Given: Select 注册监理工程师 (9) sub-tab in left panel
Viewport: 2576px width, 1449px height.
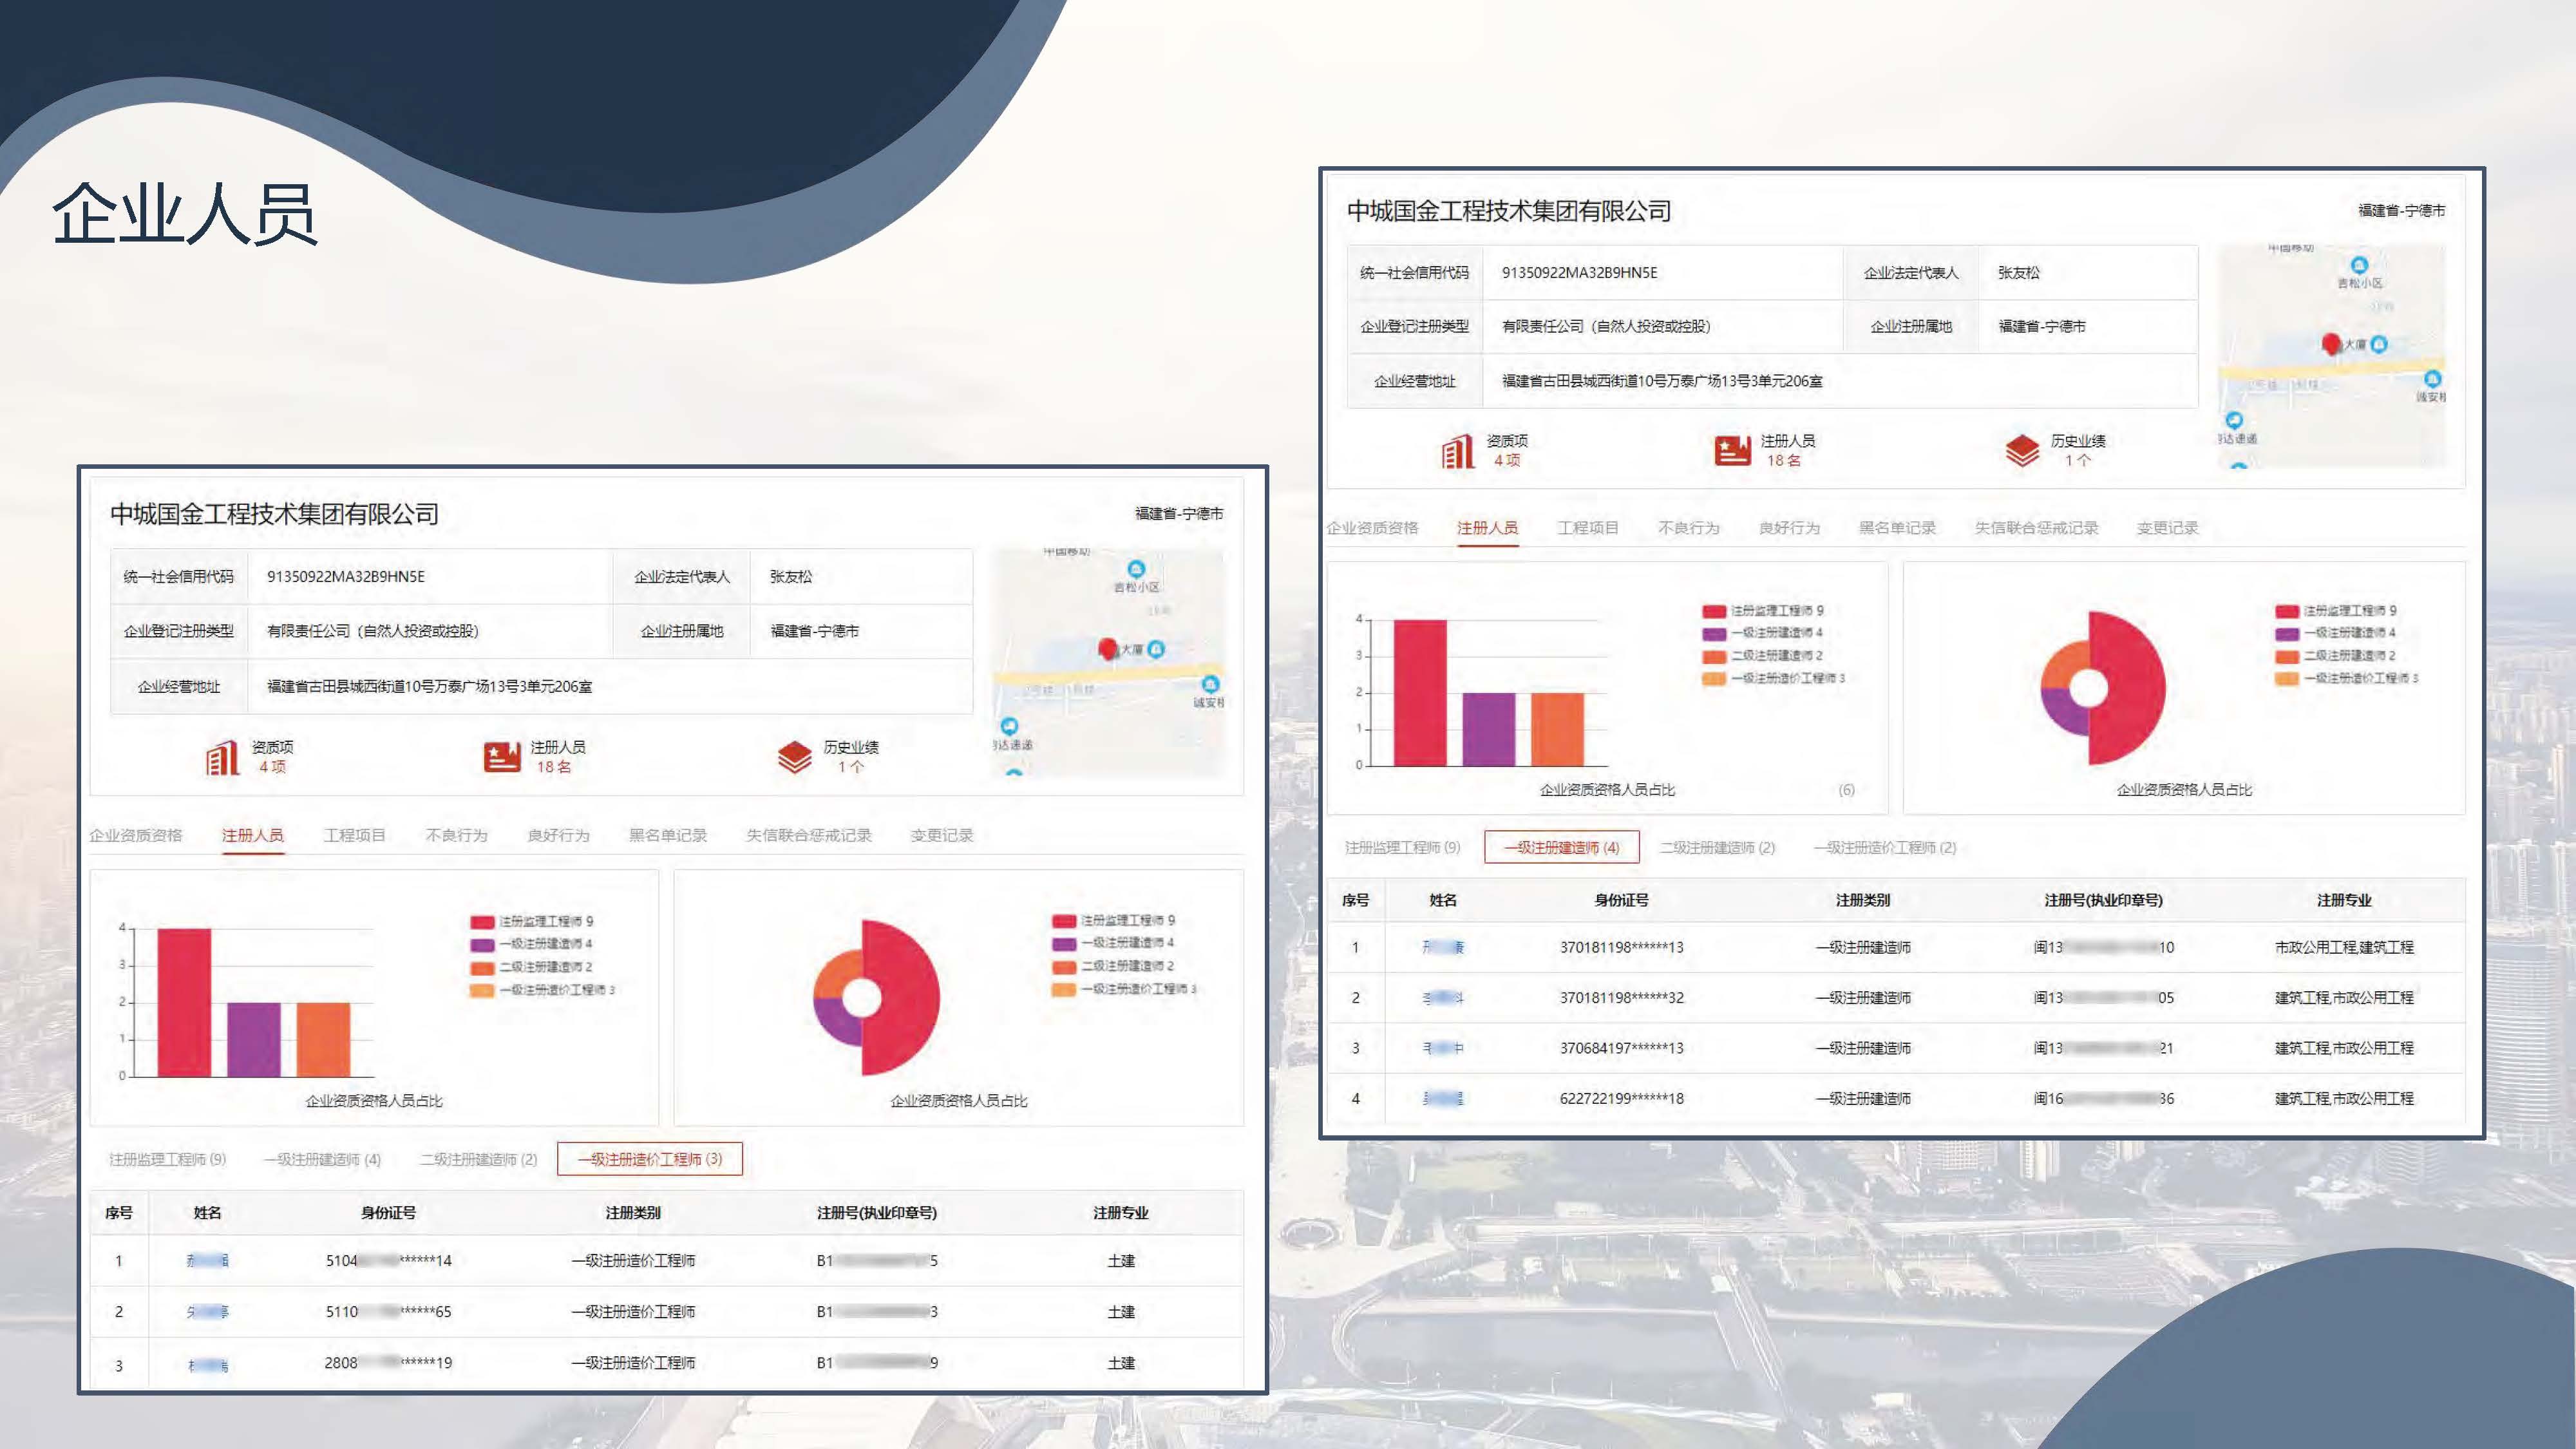Looking at the screenshot, I should click(x=167, y=1159).
